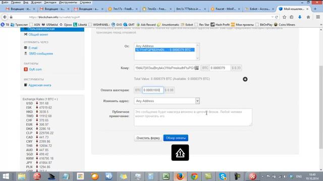Click the ENG language indicator in tray

[x=299, y=176]
